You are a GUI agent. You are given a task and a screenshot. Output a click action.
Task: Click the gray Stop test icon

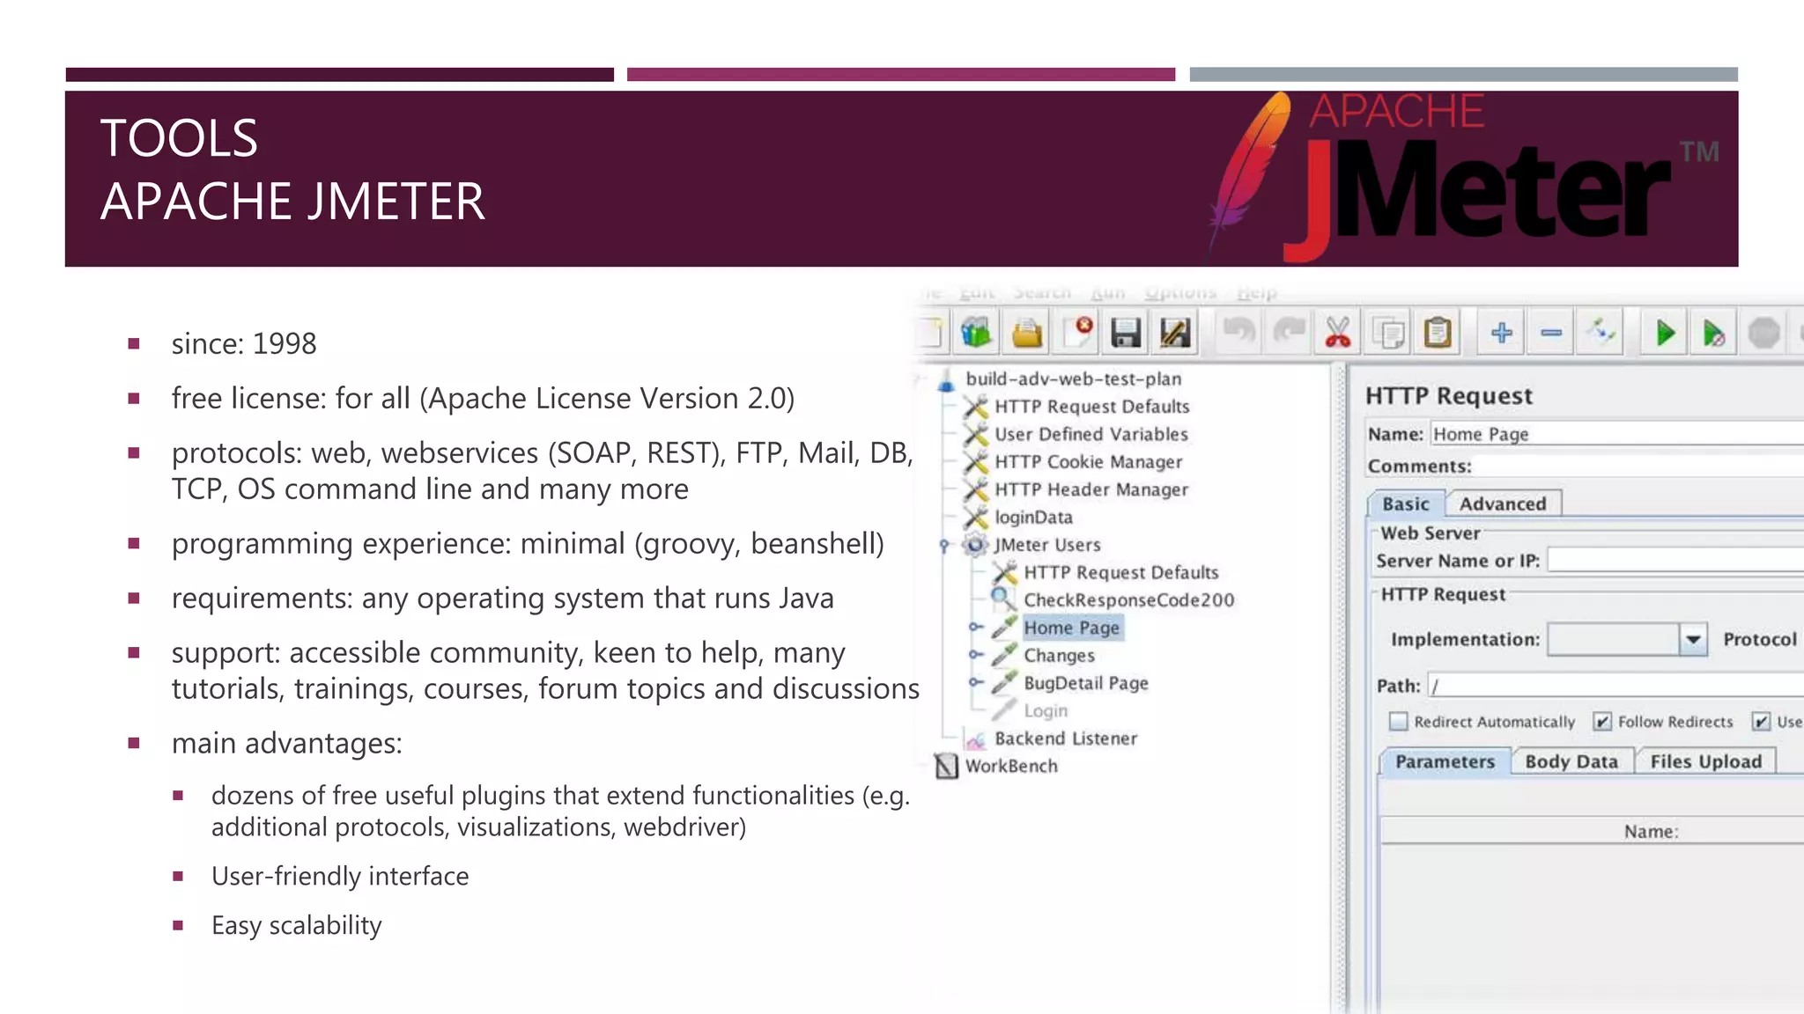[1763, 334]
